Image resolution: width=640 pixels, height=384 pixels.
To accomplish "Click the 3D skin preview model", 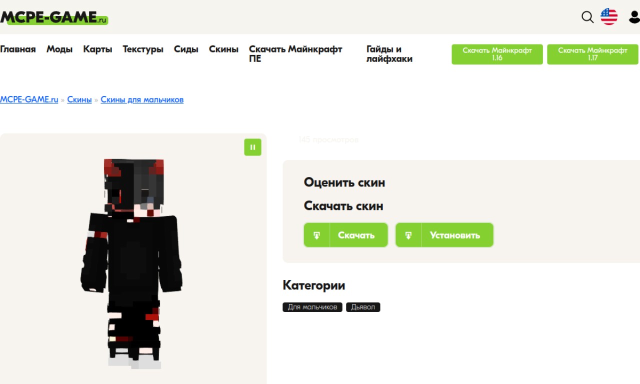I will coord(131,263).
